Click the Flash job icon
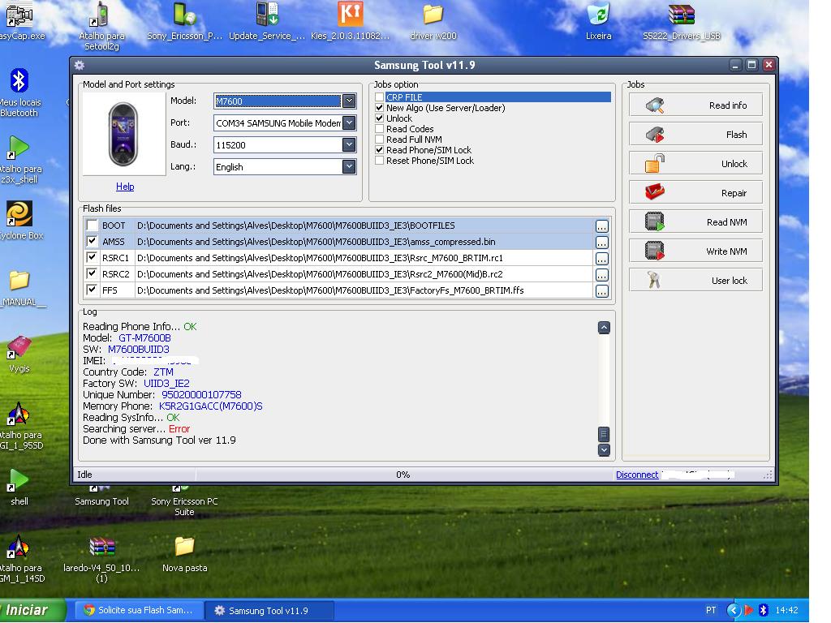Viewport: 831px width, 623px height. (655, 135)
